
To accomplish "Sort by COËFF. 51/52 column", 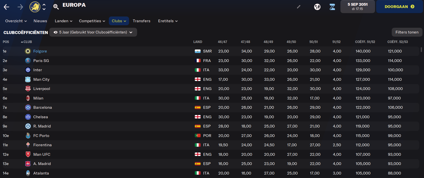I will [365, 42].
